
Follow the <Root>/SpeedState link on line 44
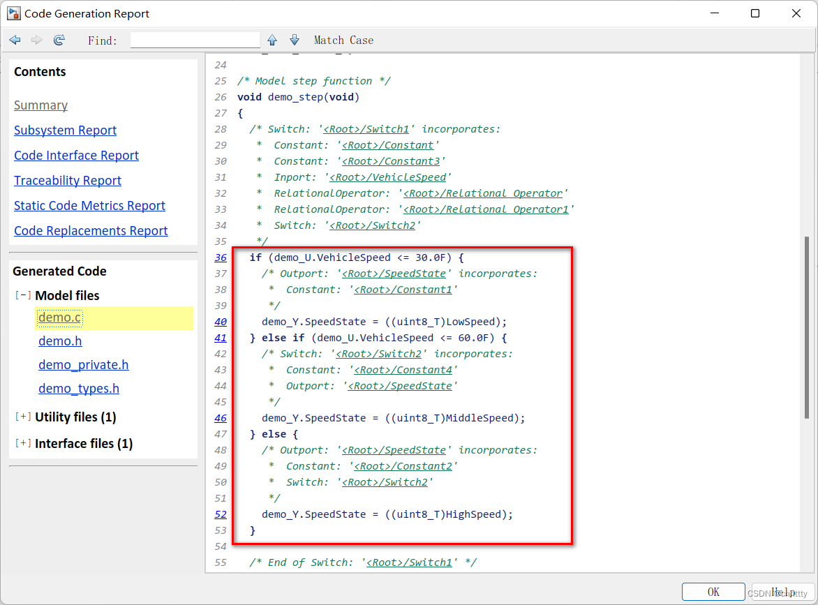click(400, 387)
